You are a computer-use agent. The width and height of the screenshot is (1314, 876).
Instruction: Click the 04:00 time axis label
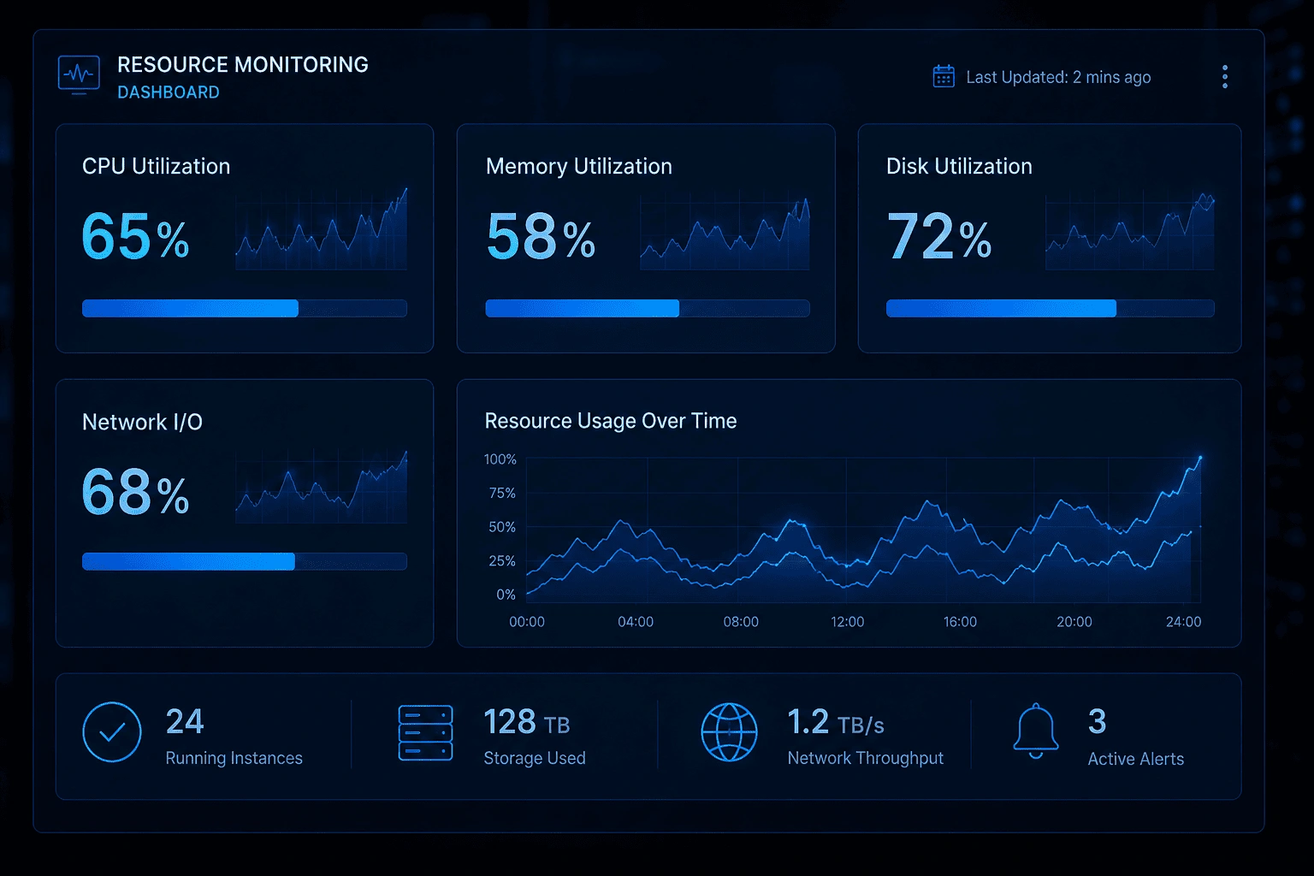(636, 622)
